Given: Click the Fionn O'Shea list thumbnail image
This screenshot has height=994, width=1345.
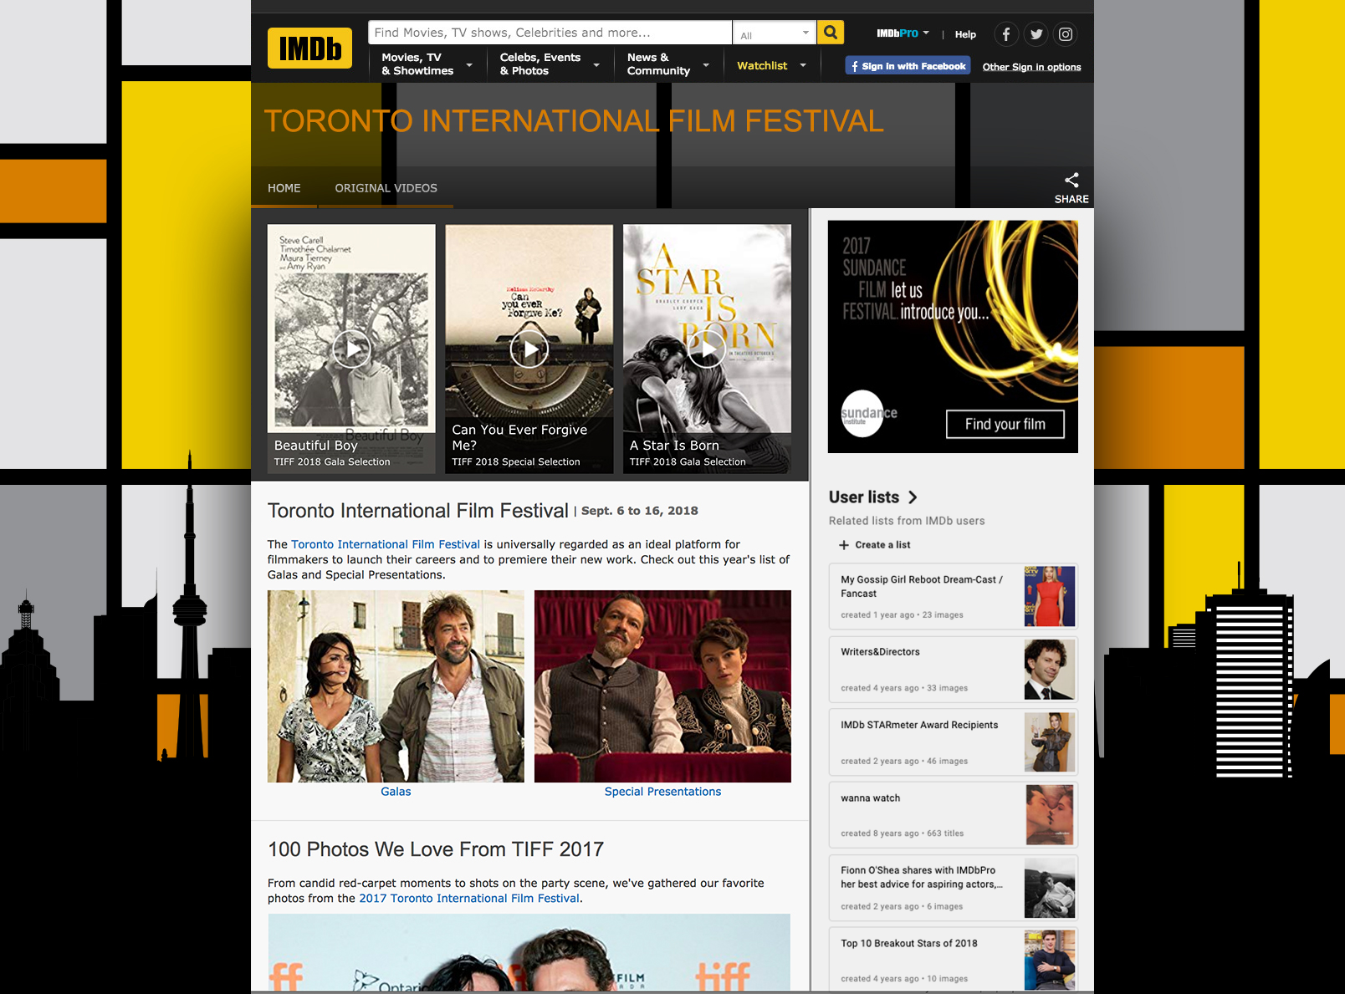Looking at the screenshot, I should coord(1050,888).
